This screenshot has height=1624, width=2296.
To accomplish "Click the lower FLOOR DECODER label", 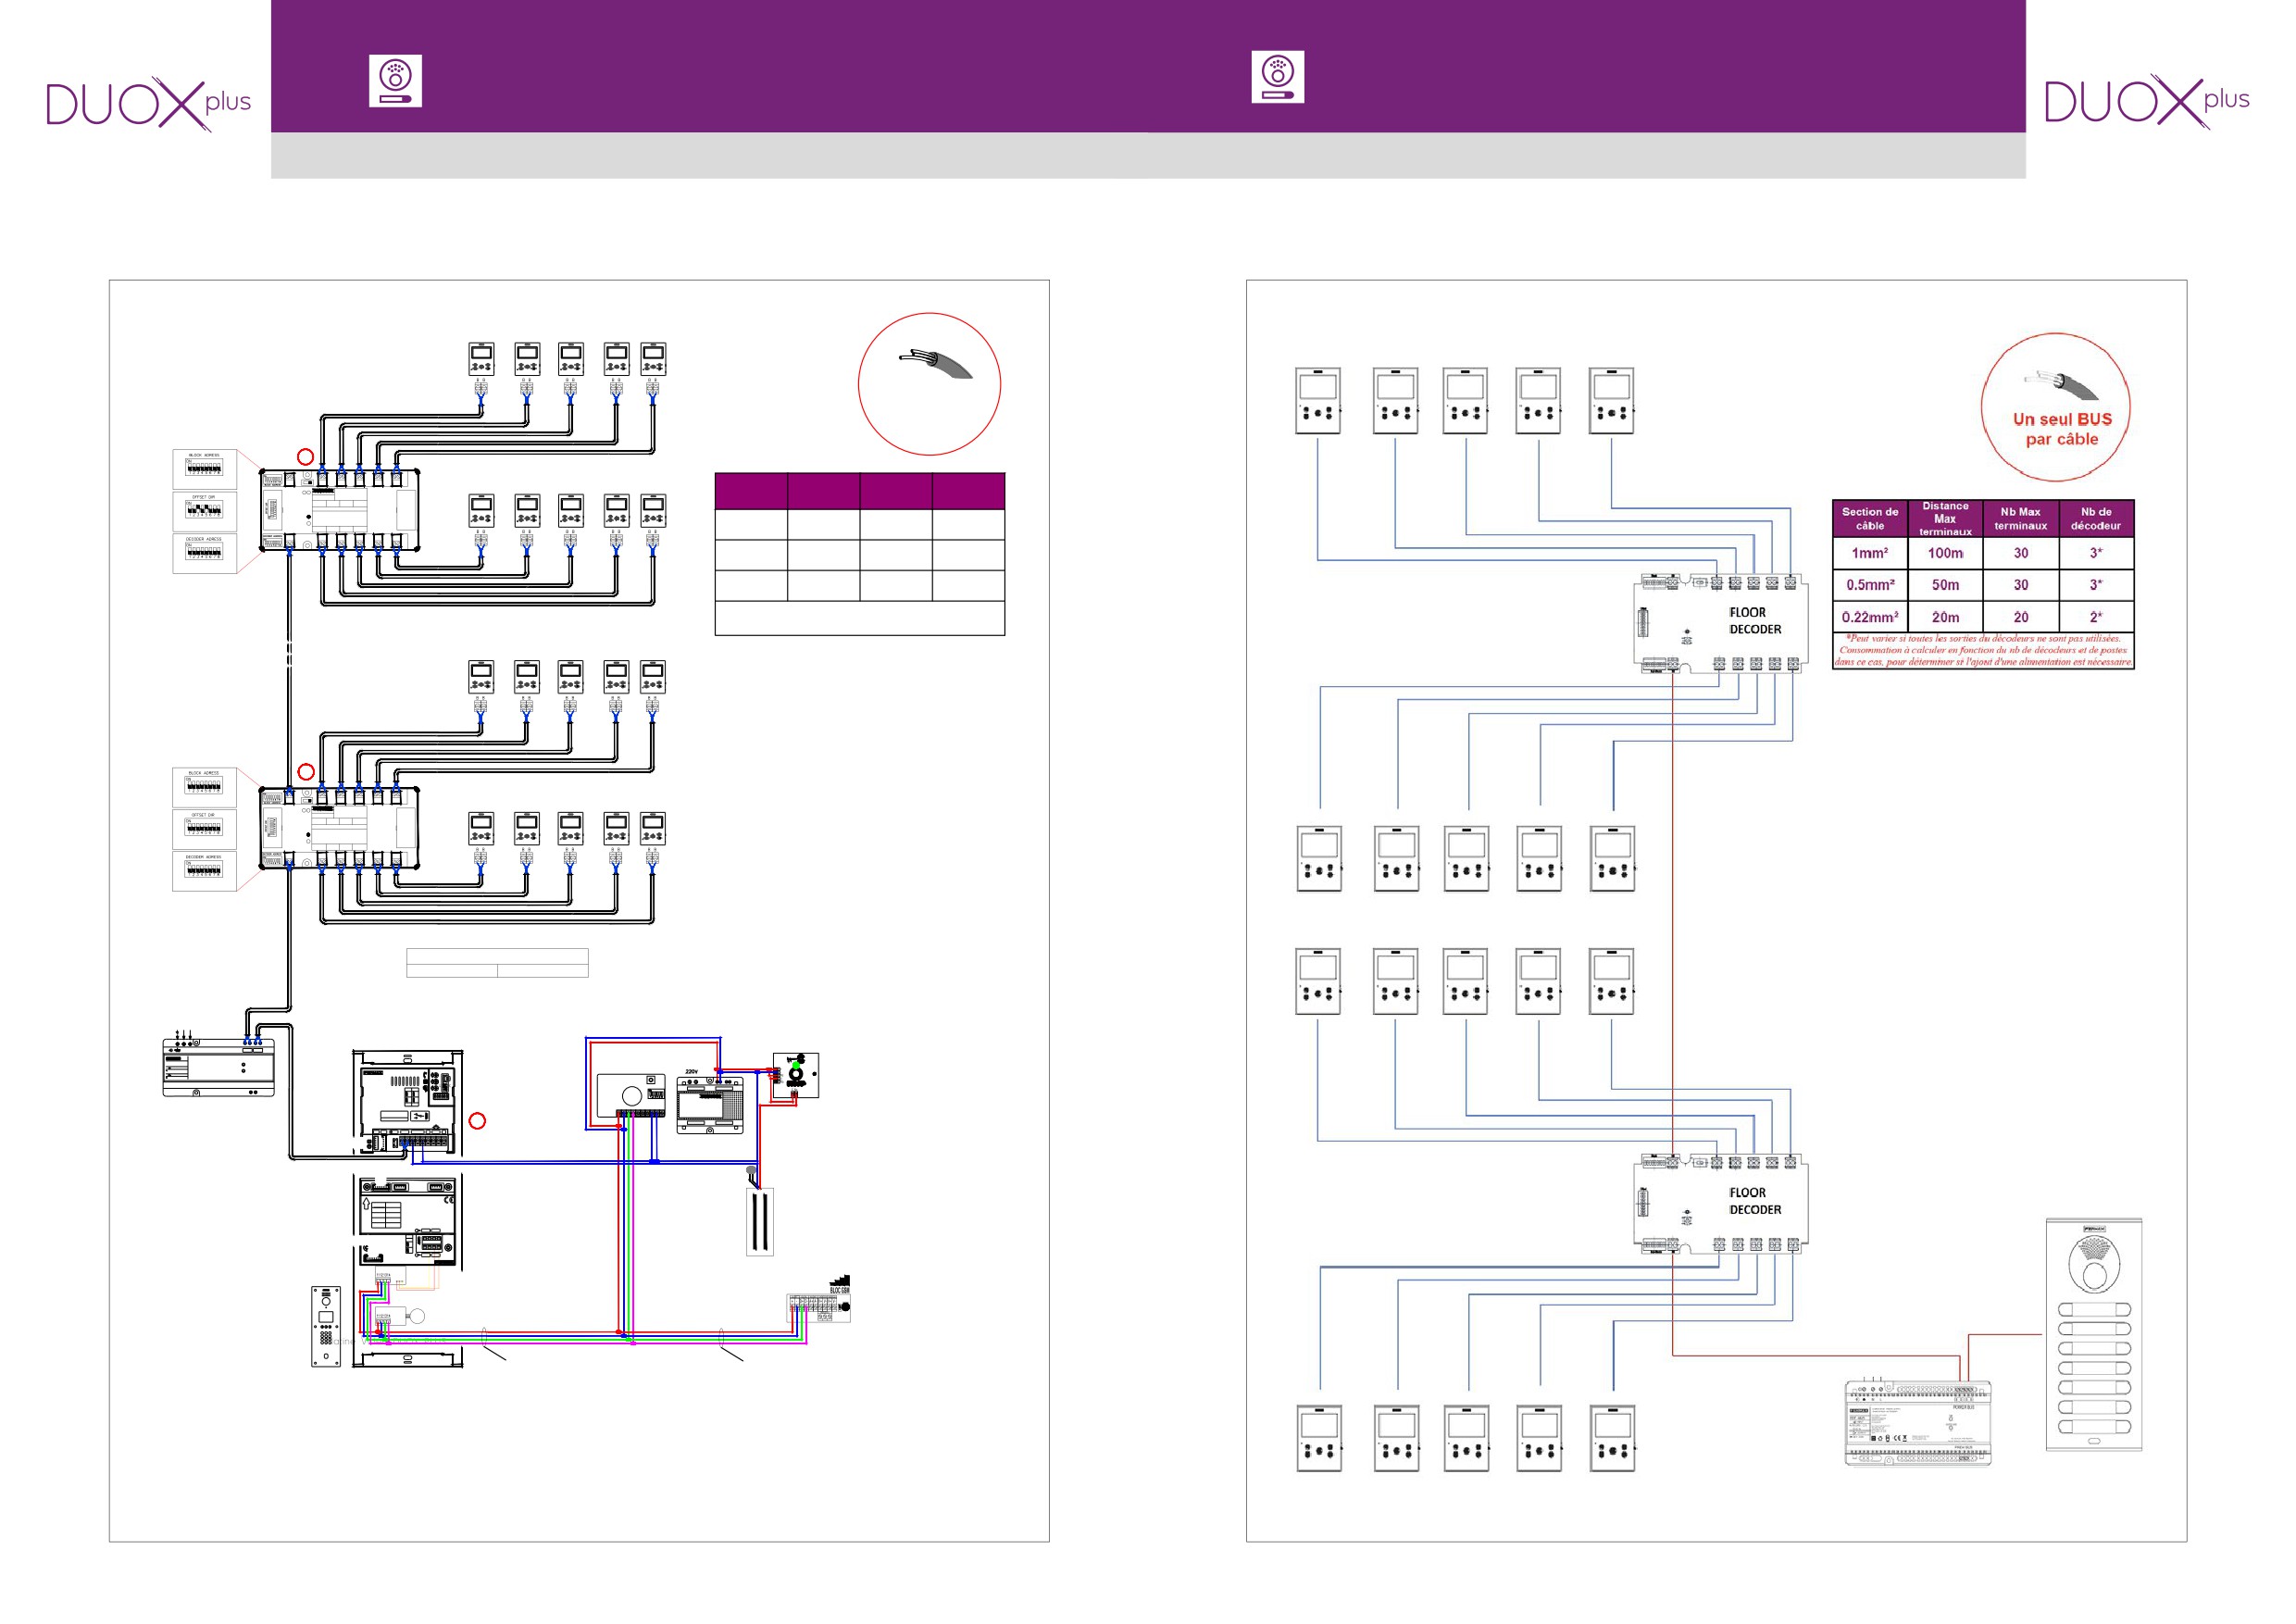I will (x=1754, y=1201).
